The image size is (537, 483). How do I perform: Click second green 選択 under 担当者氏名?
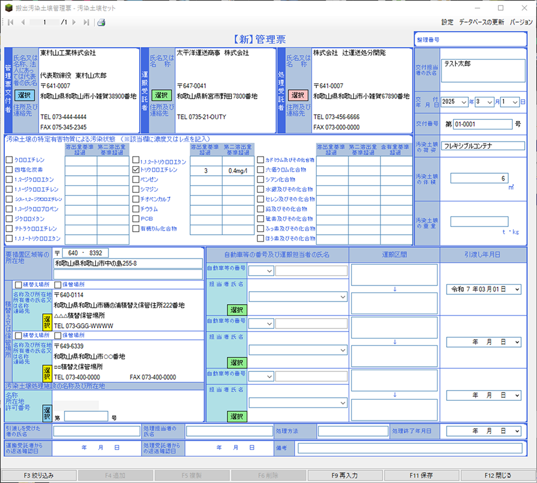237,363
